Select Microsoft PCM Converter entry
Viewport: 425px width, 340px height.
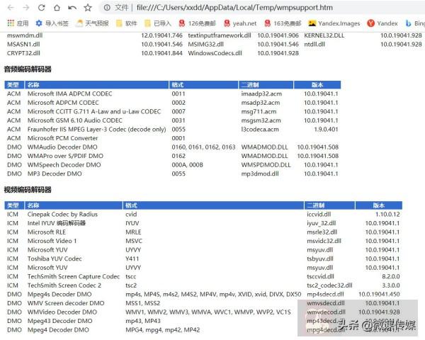pos(62,138)
